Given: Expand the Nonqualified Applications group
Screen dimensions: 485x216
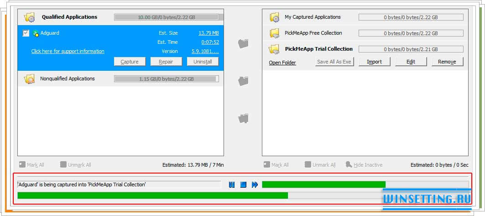Looking at the screenshot, I should tap(67, 79).
